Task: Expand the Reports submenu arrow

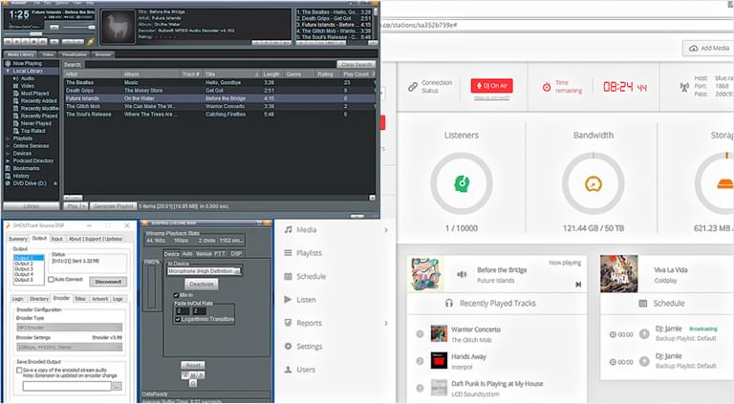Action: pyautogui.click(x=386, y=323)
